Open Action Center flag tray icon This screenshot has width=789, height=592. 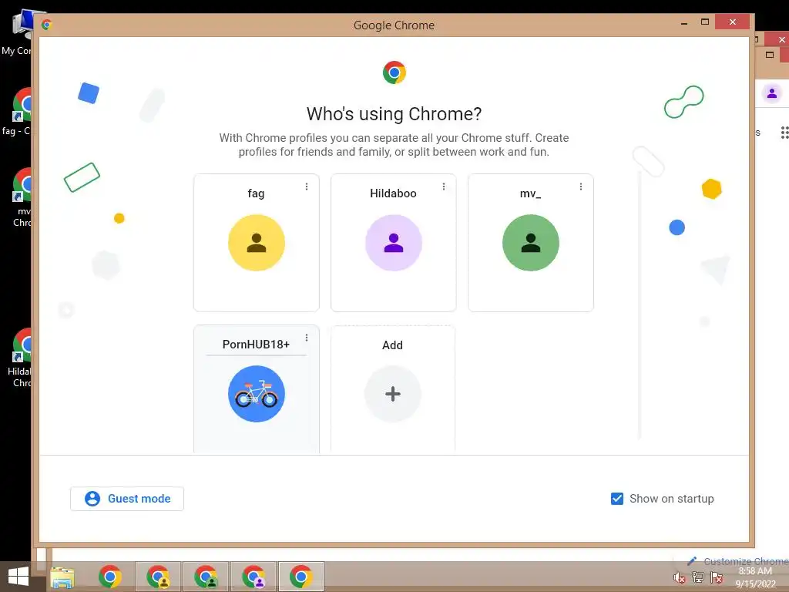[717, 577]
